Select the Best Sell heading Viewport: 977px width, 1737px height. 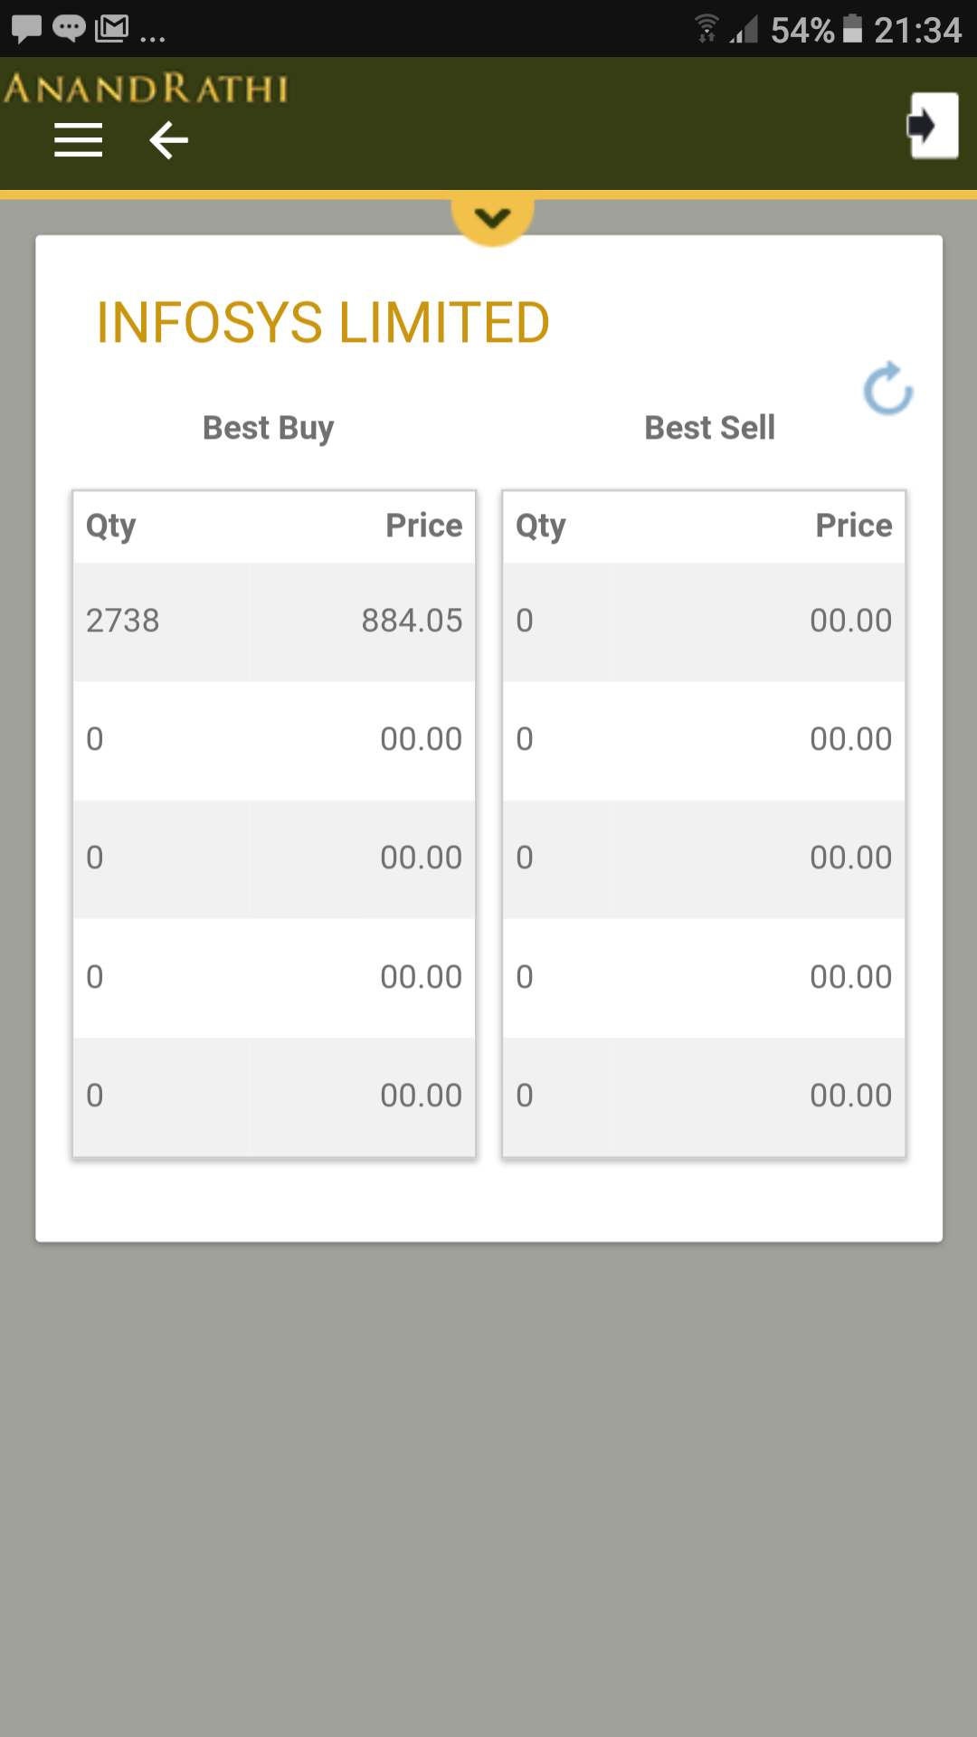pos(709,428)
